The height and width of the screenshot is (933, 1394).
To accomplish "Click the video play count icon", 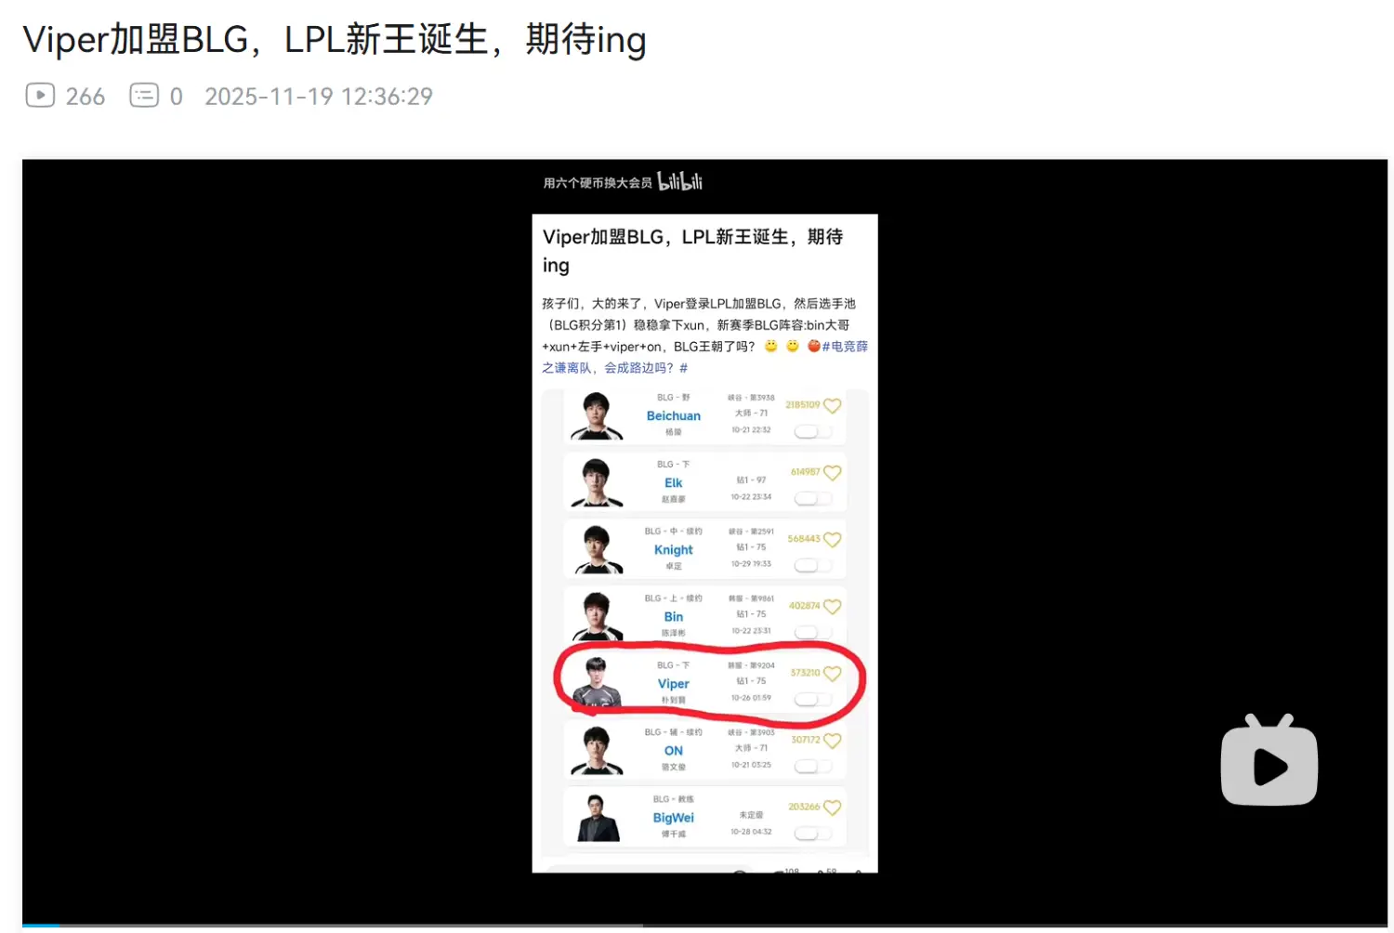I will click(x=40, y=96).
